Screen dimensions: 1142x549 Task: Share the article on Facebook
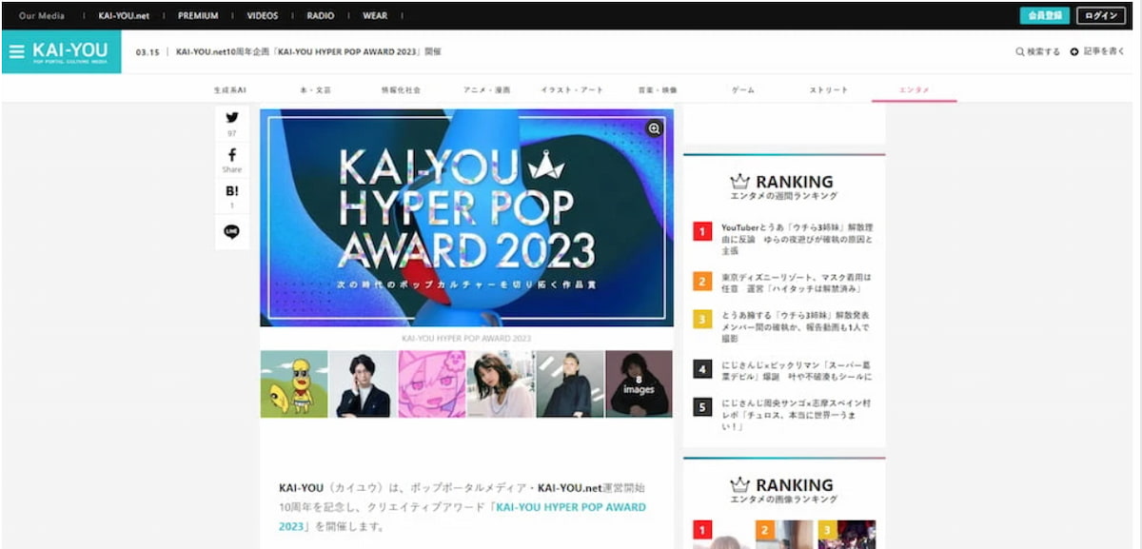pyautogui.click(x=232, y=155)
